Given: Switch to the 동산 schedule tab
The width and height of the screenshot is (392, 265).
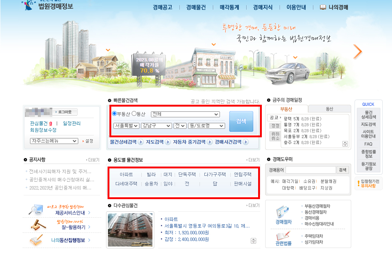Looking at the screenshot, I should (329, 109).
